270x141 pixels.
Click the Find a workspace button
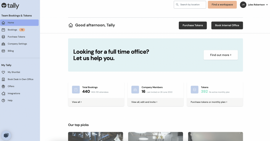[222, 5]
